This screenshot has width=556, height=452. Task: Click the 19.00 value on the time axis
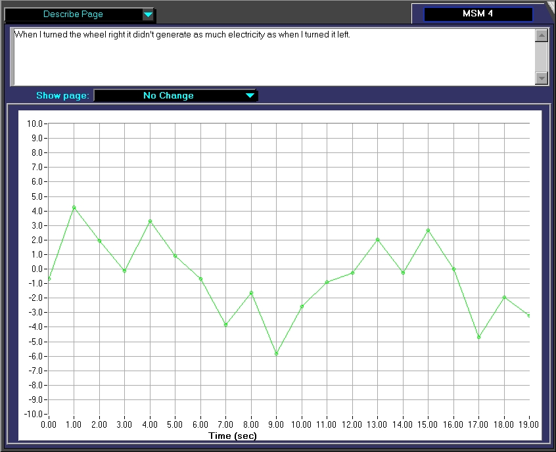click(528, 426)
